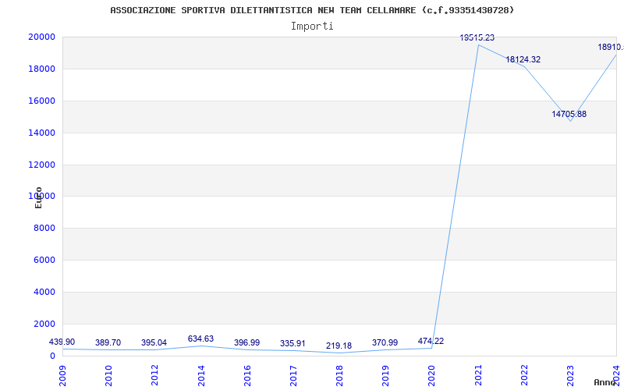Click the chart title with c.f.93351430728
Screen dimensions: 624x390
click(312, 10)
